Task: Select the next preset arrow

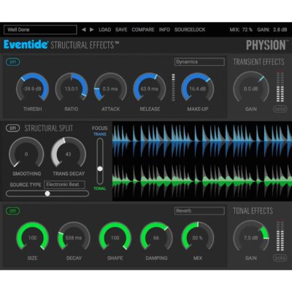Action: [92, 30]
